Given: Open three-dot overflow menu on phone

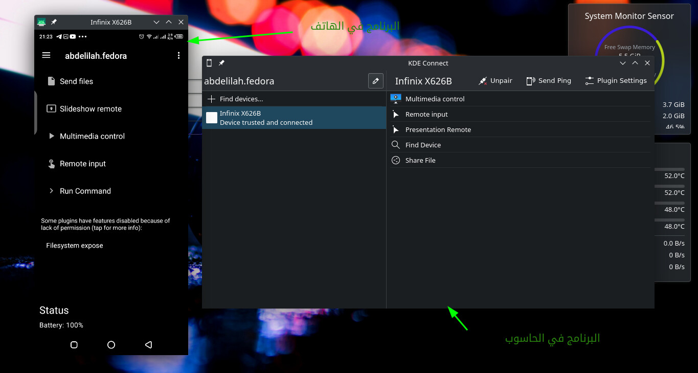Looking at the screenshot, I should pyautogui.click(x=178, y=55).
